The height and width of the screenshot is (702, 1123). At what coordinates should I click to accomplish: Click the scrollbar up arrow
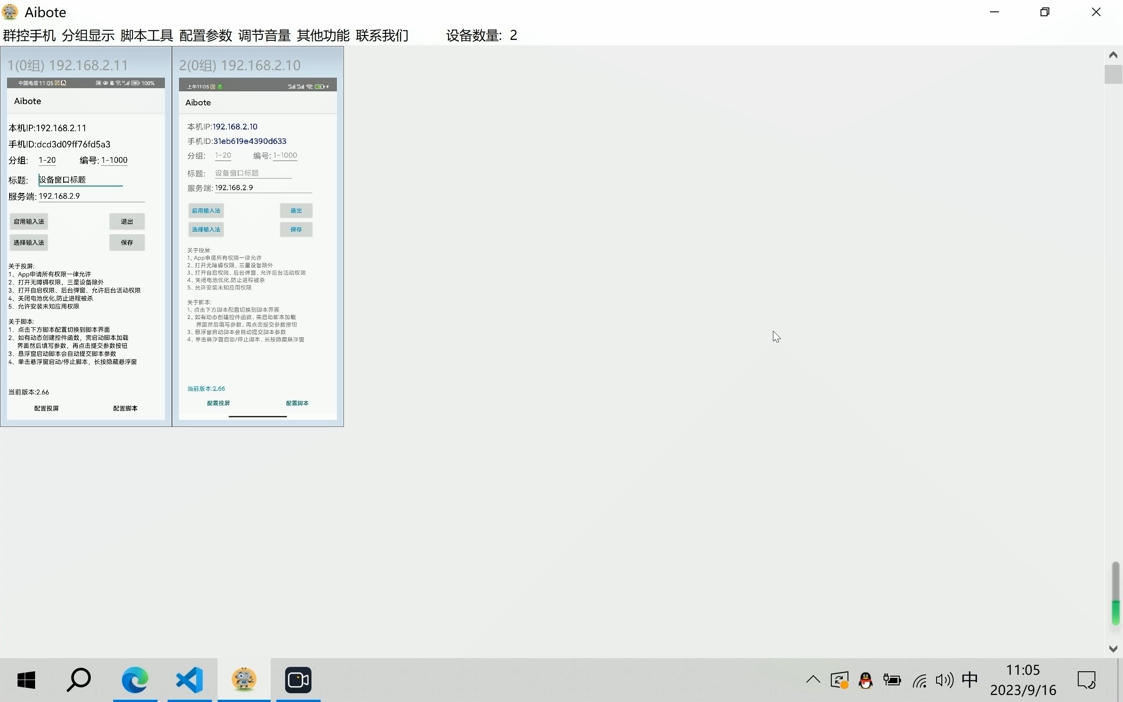tap(1113, 55)
